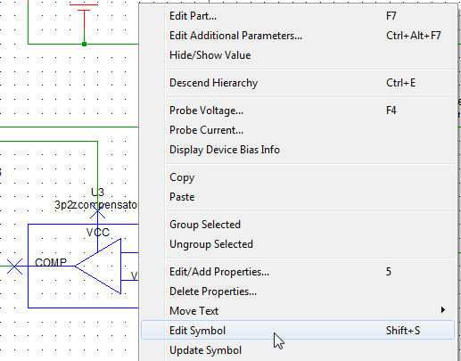Open Edit Additional Parameters... option

tap(298, 36)
